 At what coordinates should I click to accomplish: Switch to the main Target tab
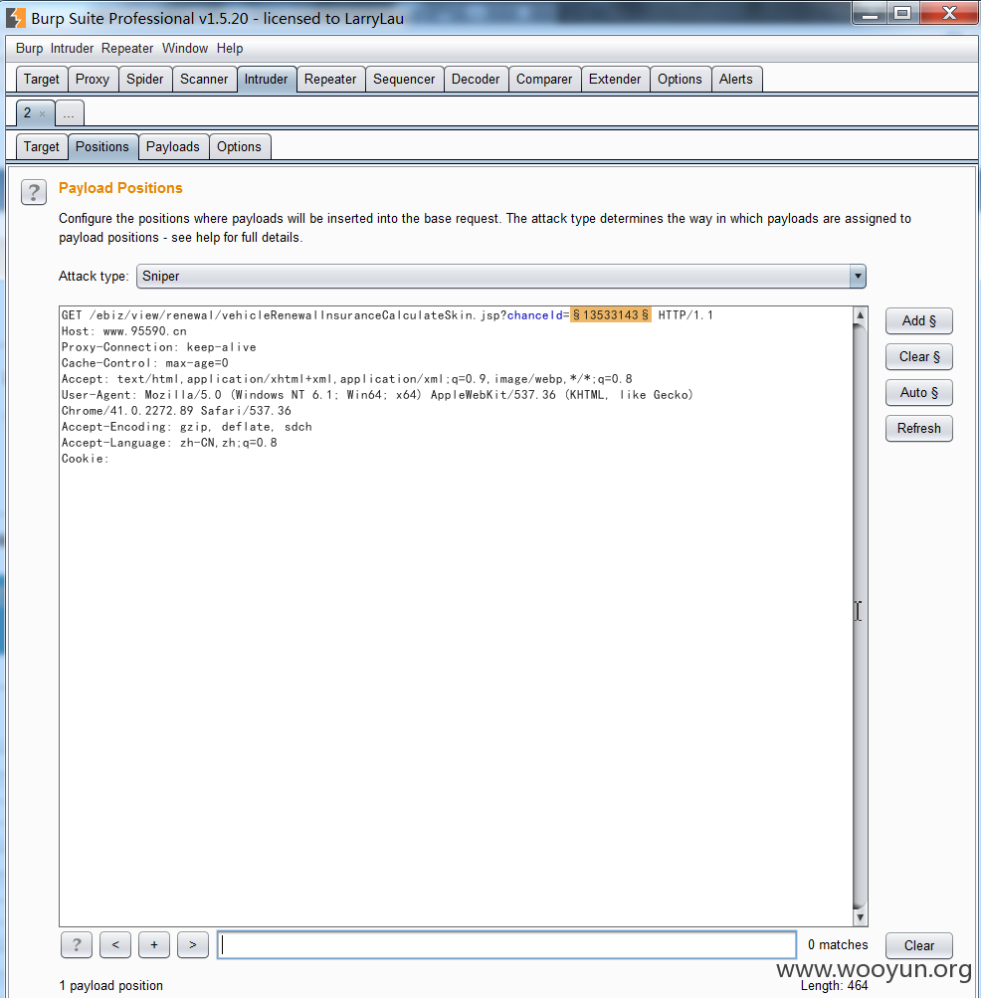42,79
